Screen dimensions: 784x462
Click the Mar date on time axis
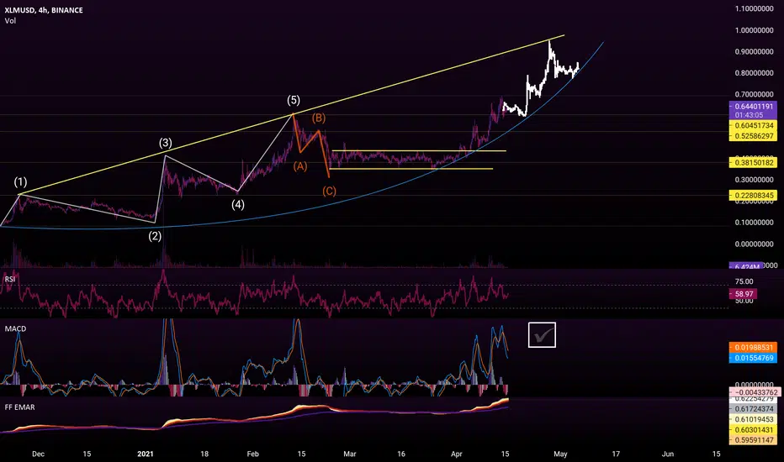click(x=349, y=454)
